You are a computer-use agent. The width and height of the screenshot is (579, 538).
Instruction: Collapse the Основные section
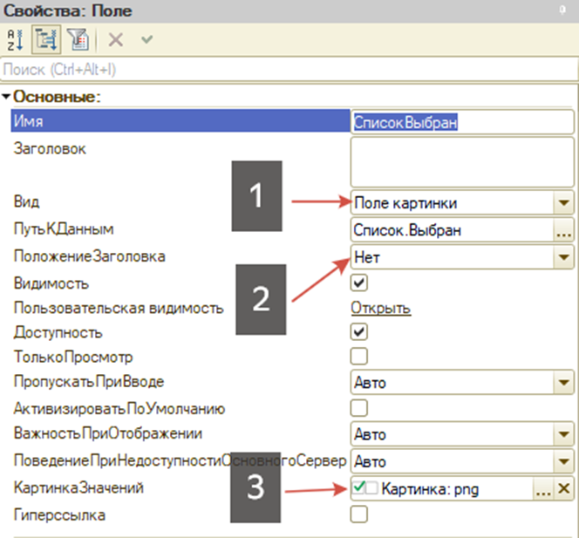7,96
